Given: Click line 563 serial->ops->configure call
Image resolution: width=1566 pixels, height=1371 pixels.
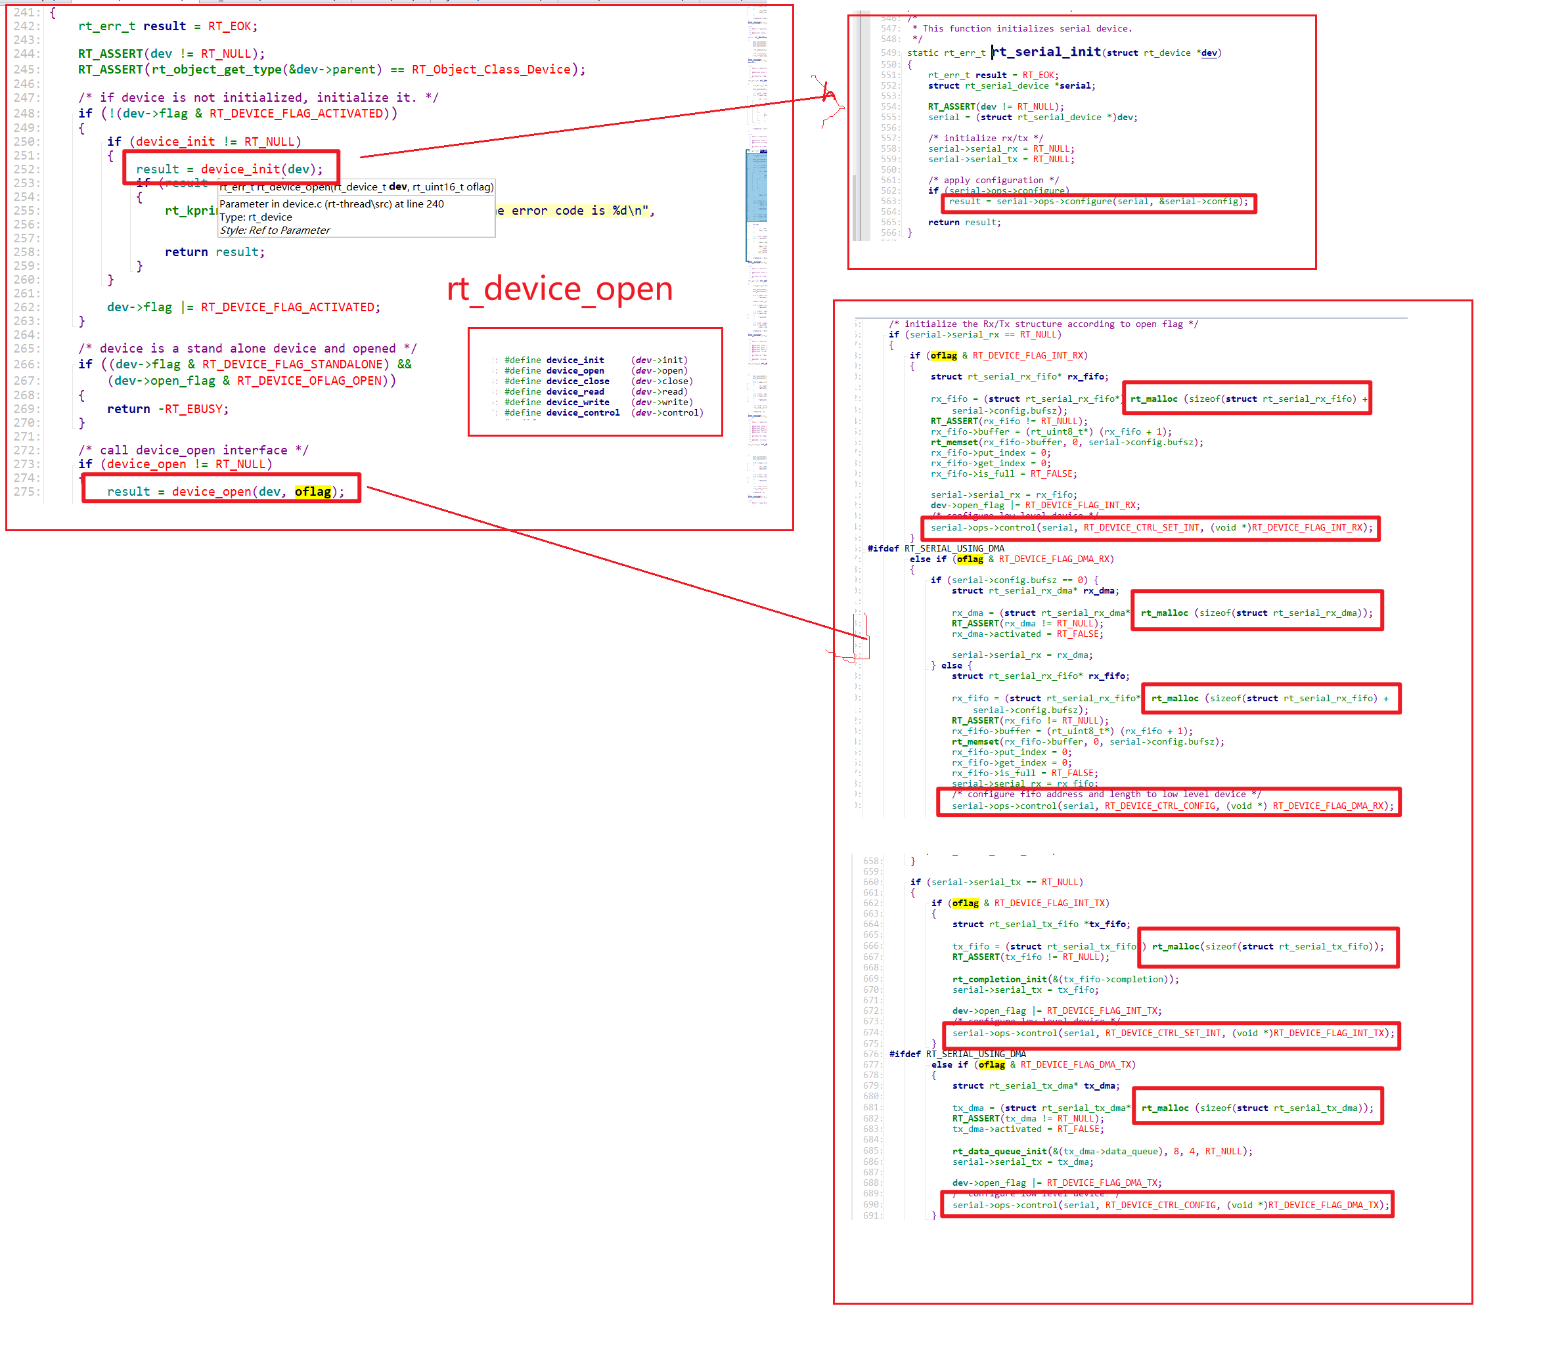Looking at the screenshot, I should (1098, 201).
